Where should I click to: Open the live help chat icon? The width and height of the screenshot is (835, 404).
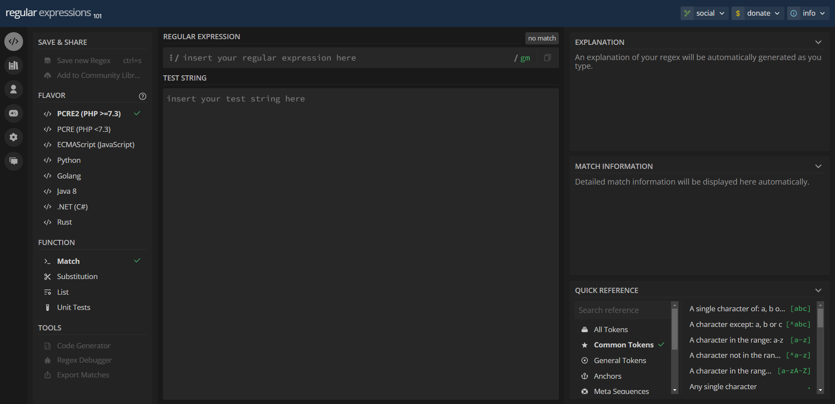coord(13,161)
